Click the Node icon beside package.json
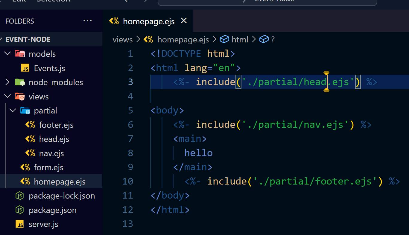Screen dimensions: 409x235 tap(19, 210)
